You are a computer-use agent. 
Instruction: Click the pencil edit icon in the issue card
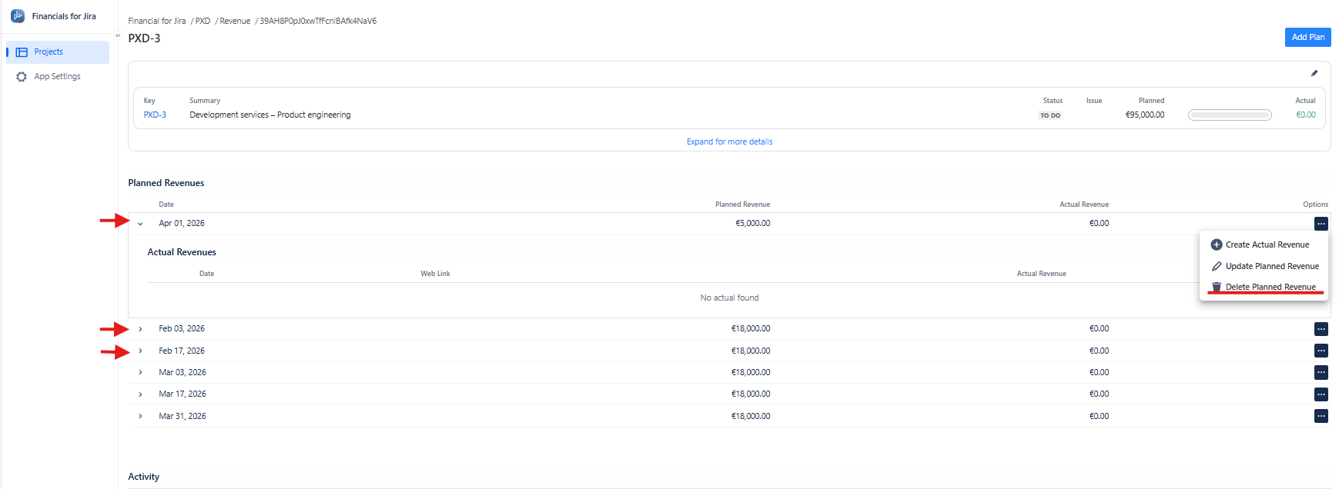coord(1314,74)
